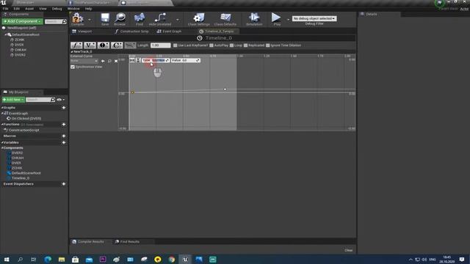Viewport: 470px width, 264px height.
Task: Click the search icon in the Components panel
Action: pyautogui.click(x=64, y=21)
